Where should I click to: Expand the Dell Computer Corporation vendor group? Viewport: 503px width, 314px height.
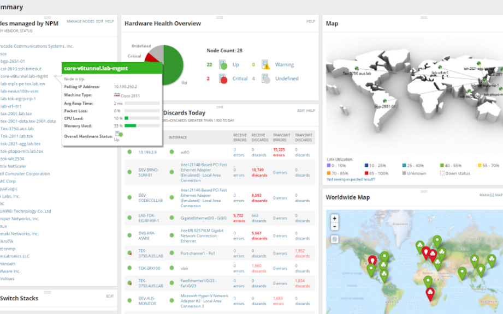point(25,174)
